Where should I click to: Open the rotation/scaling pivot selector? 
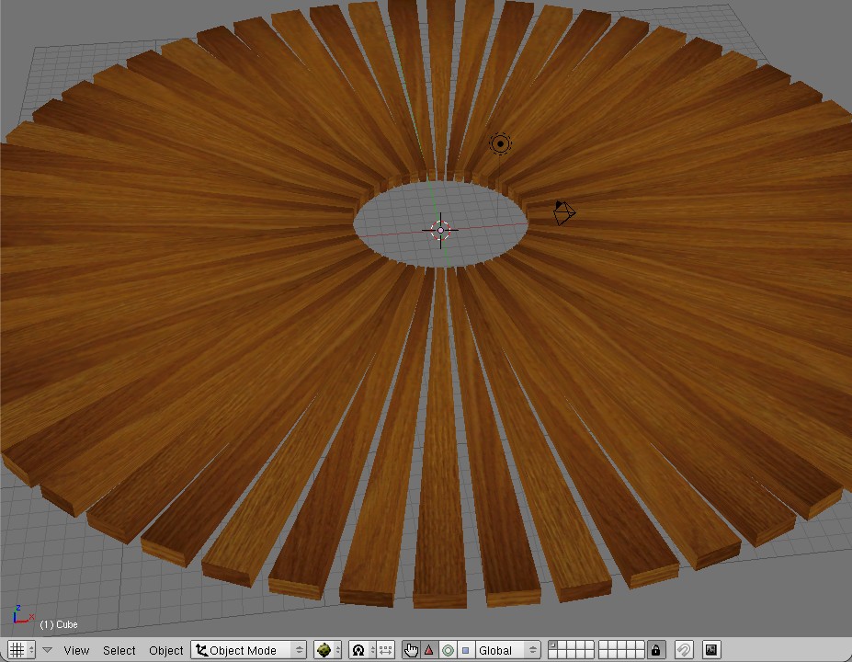[362, 650]
